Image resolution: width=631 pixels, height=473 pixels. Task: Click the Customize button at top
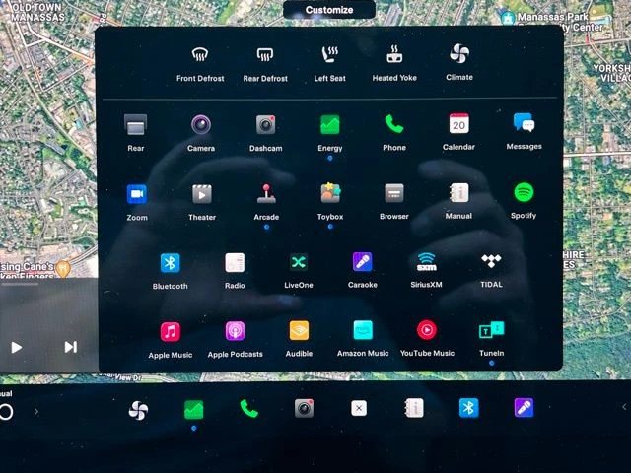(x=329, y=10)
